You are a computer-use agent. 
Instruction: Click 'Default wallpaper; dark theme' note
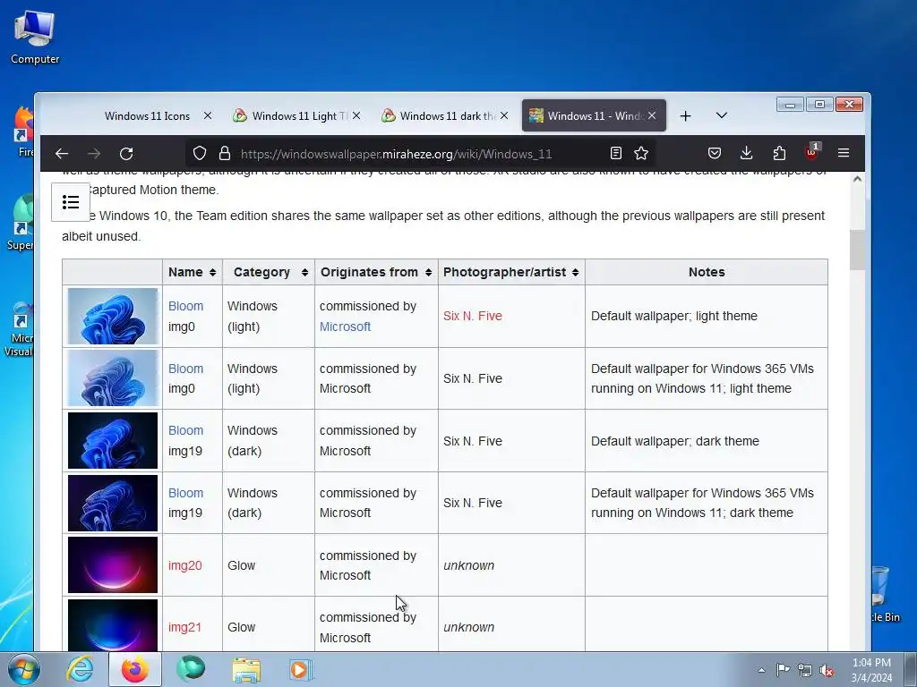[x=675, y=441]
